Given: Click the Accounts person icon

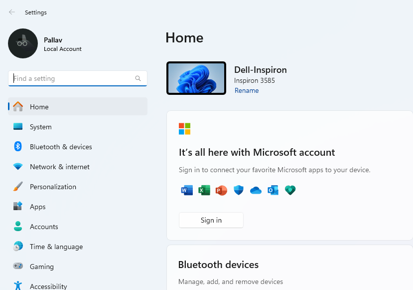Looking at the screenshot, I should pos(18,227).
